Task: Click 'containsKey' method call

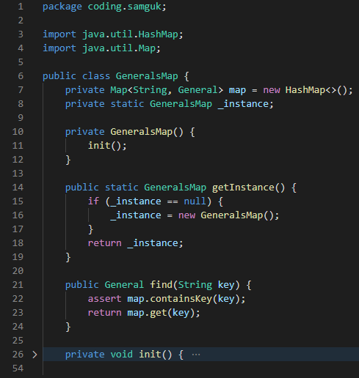Action: tap(181, 299)
